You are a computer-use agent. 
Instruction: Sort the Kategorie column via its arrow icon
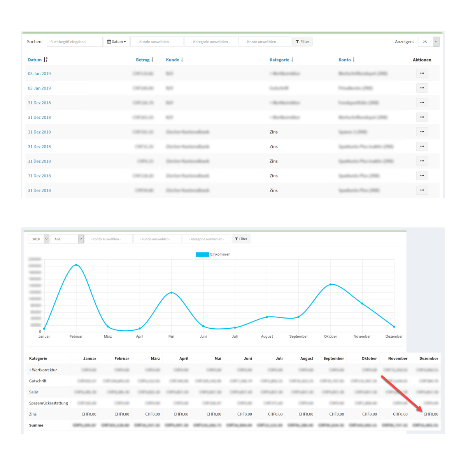292,60
